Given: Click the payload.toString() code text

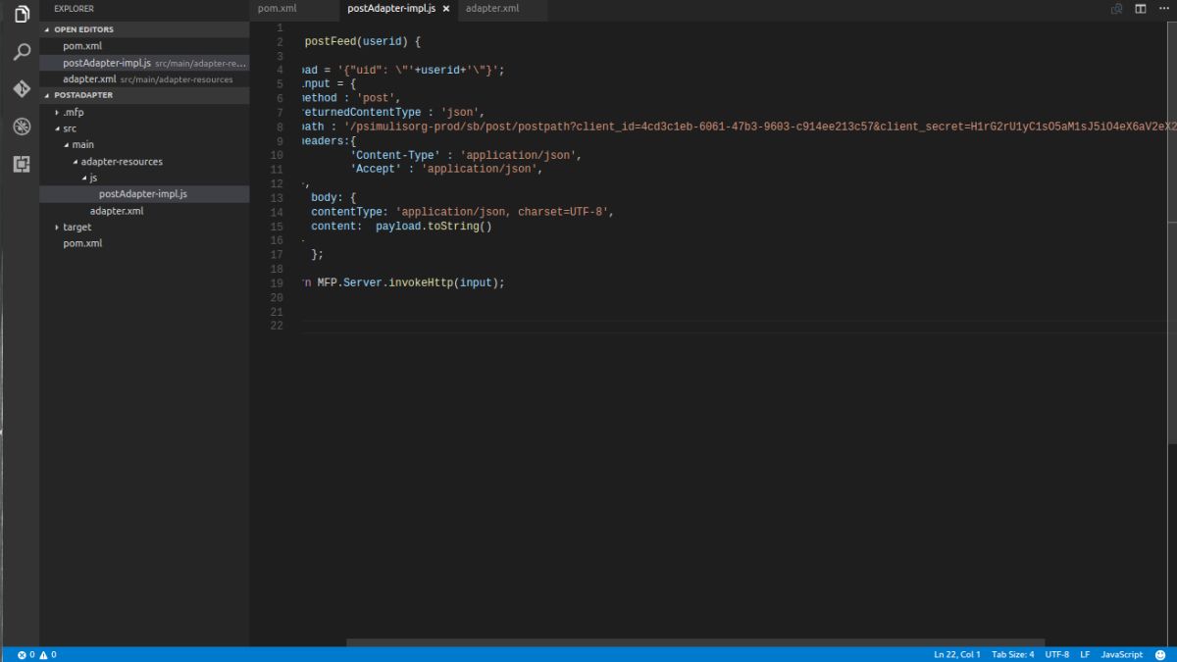Looking at the screenshot, I should tap(434, 227).
